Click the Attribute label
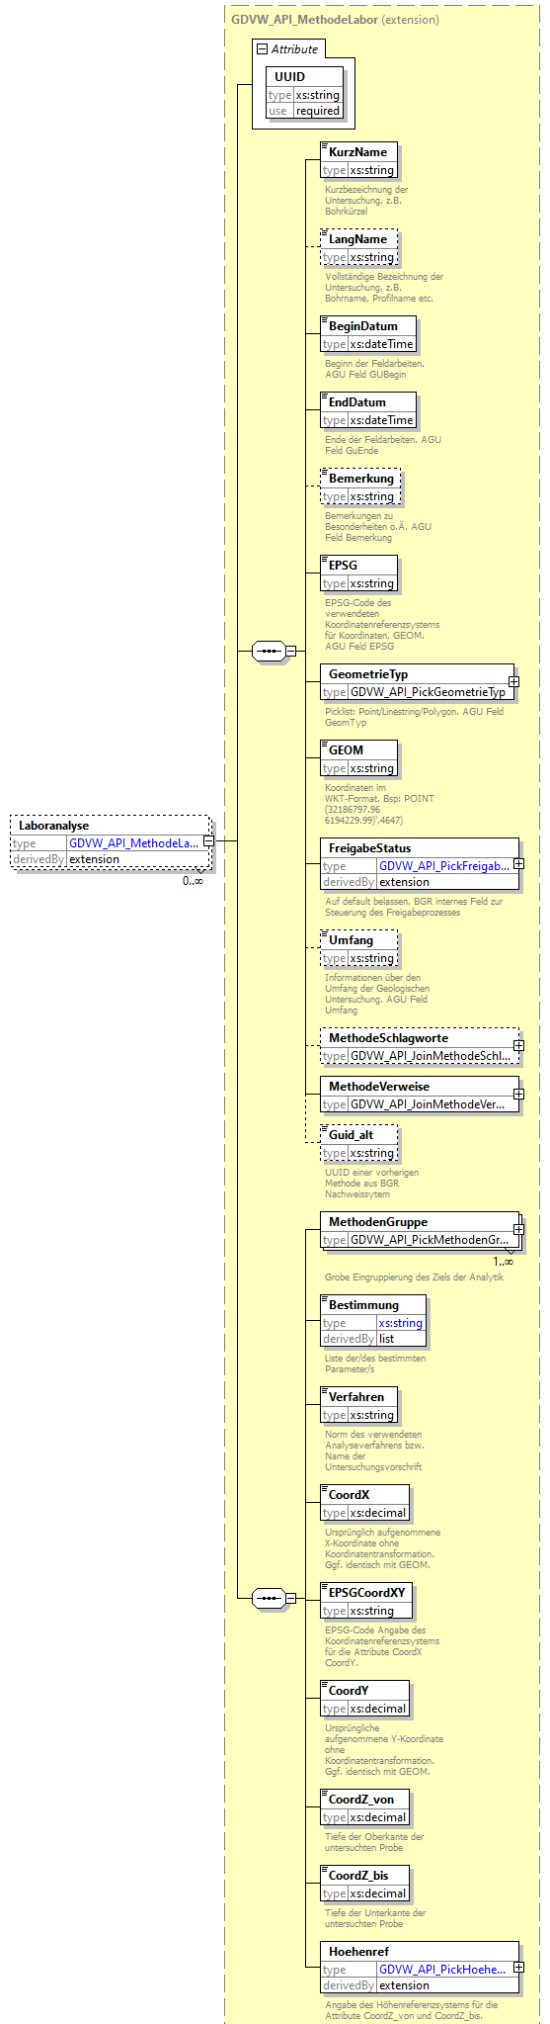 tap(295, 48)
